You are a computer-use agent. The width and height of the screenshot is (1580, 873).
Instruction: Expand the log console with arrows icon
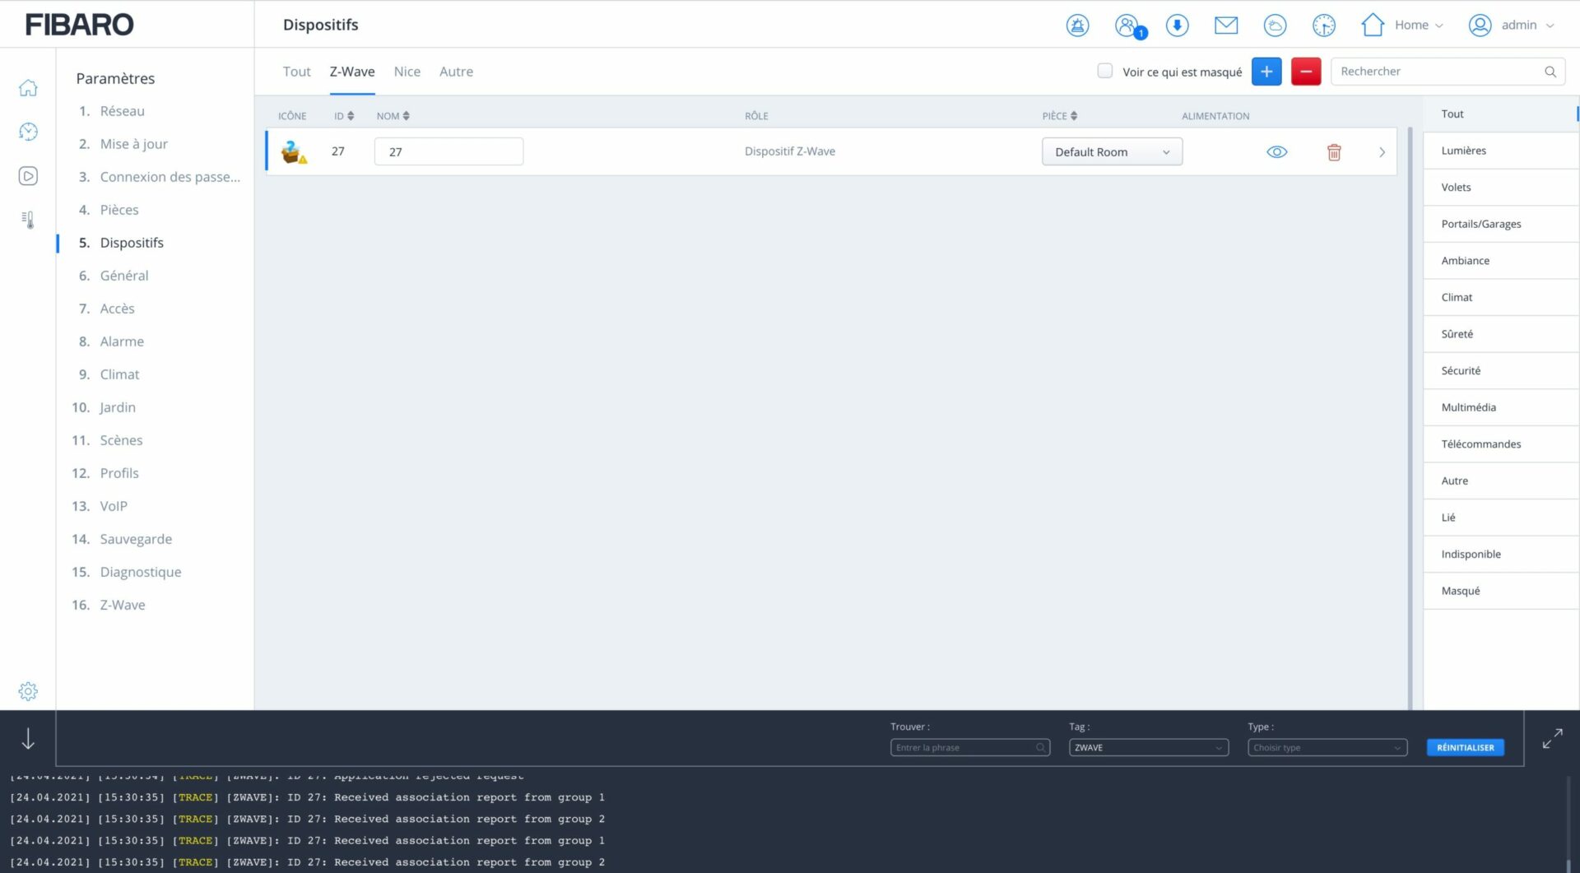(x=1552, y=739)
